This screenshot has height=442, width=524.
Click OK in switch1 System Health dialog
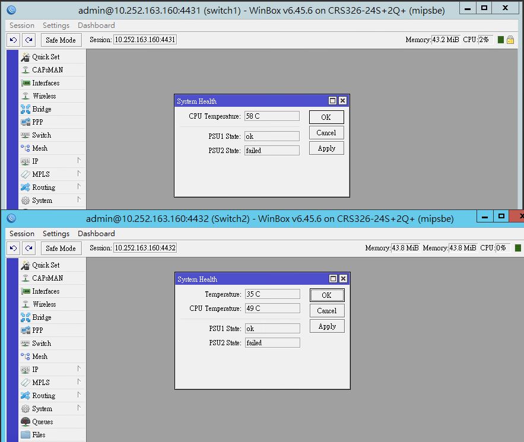tap(326, 117)
